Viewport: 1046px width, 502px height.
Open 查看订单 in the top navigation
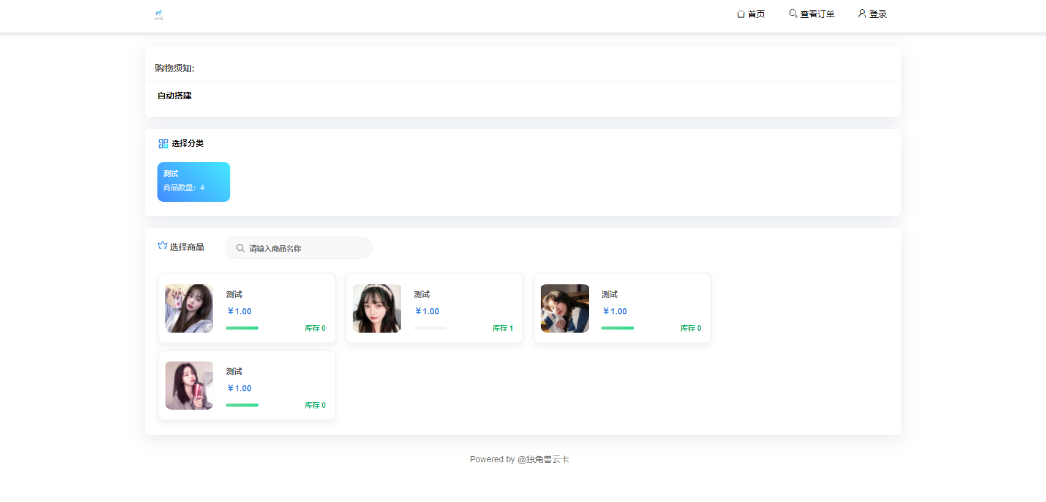[x=817, y=14]
